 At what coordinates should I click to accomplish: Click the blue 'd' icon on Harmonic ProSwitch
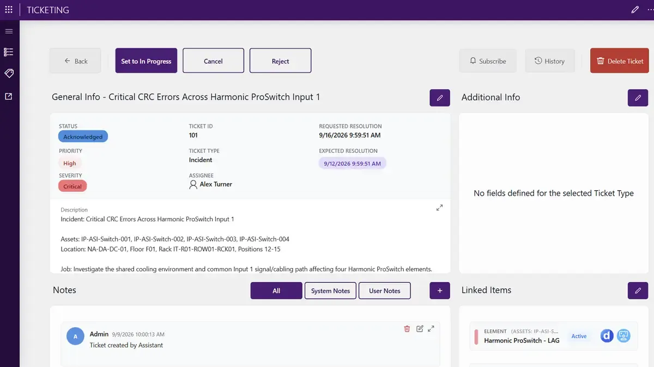pos(607,336)
